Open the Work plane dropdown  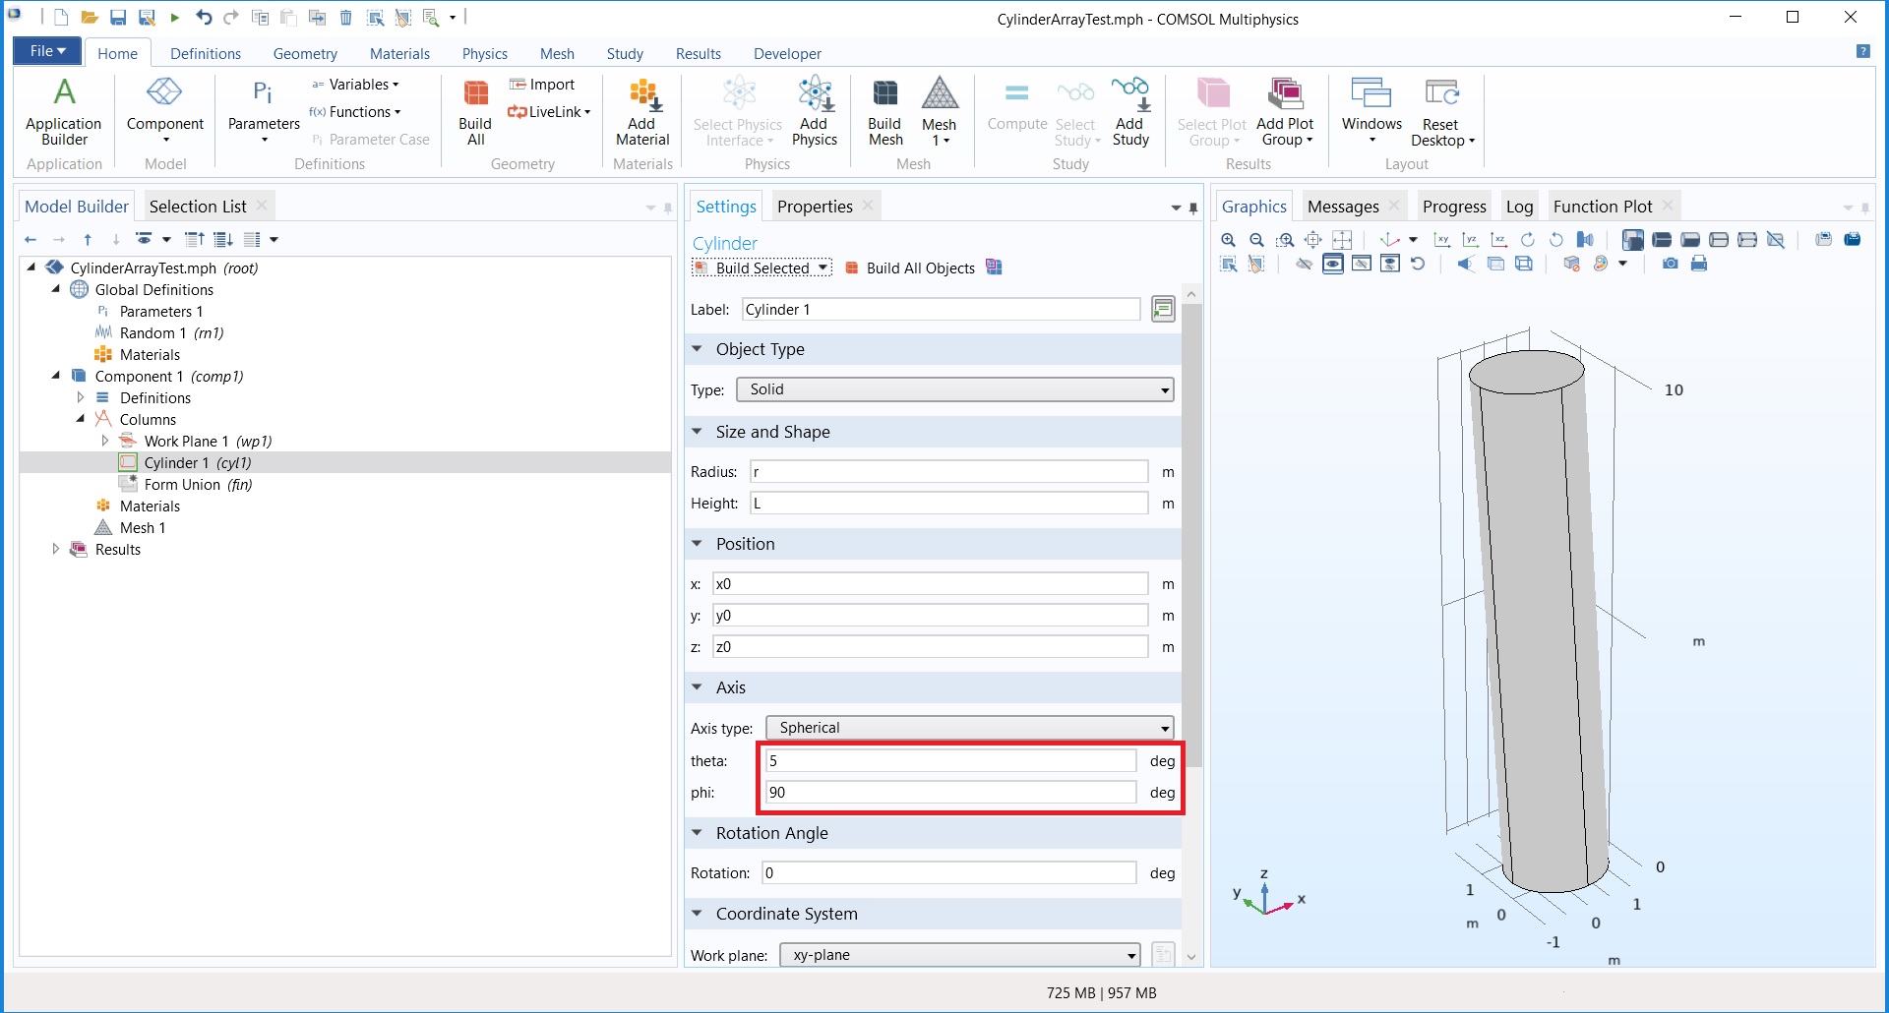click(x=960, y=955)
